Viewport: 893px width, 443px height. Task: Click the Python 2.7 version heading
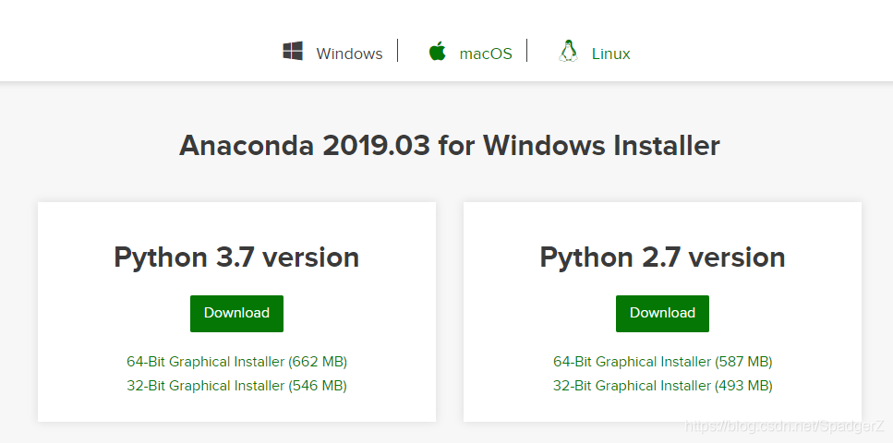(662, 257)
